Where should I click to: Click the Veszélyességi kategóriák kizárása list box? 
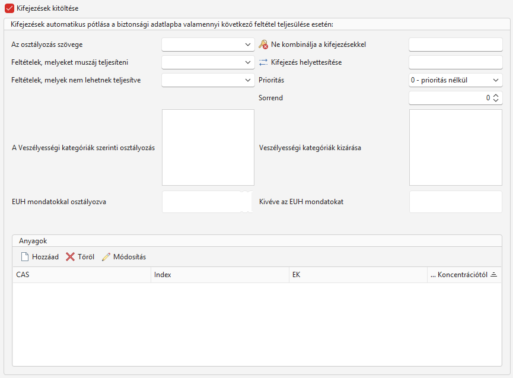pos(455,147)
